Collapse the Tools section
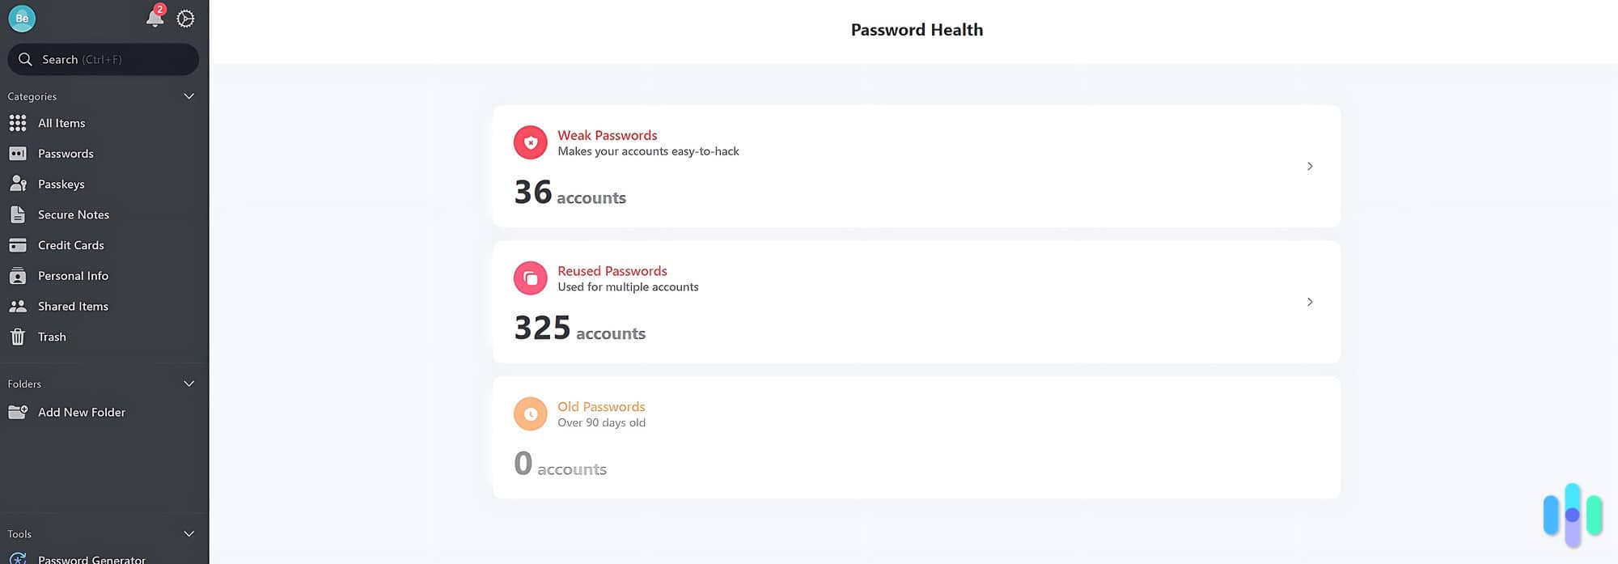 pyautogui.click(x=188, y=533)
